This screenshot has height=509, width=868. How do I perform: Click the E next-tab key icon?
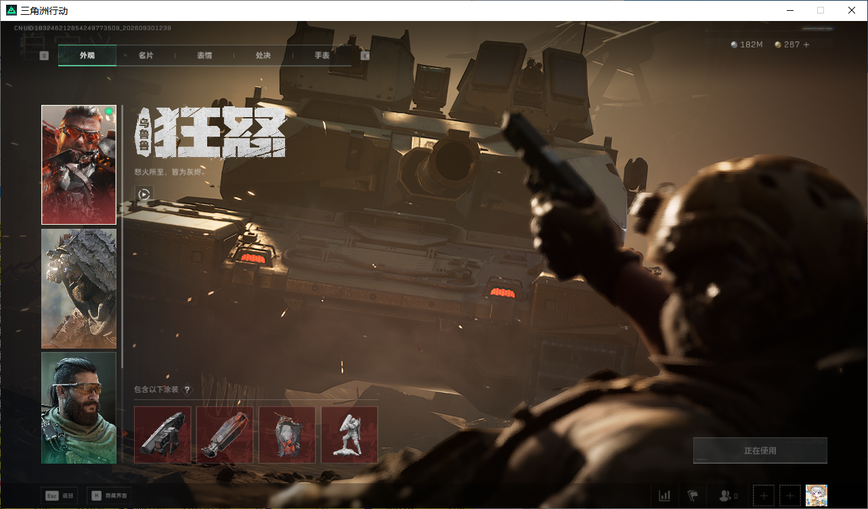pyautogui.click(x=366, y=56)
